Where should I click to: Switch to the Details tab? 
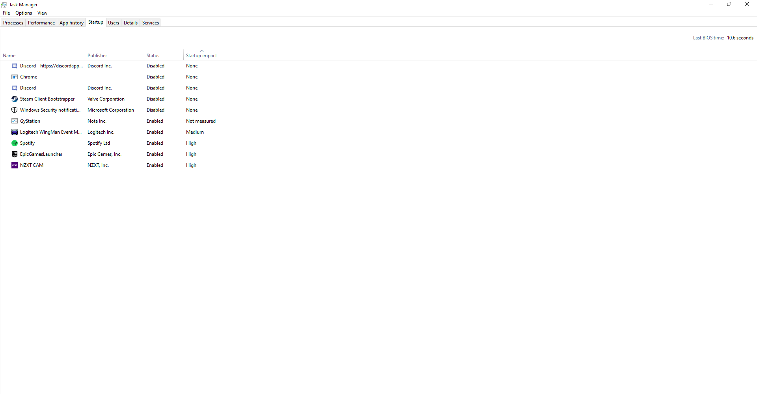click(131, 23)
